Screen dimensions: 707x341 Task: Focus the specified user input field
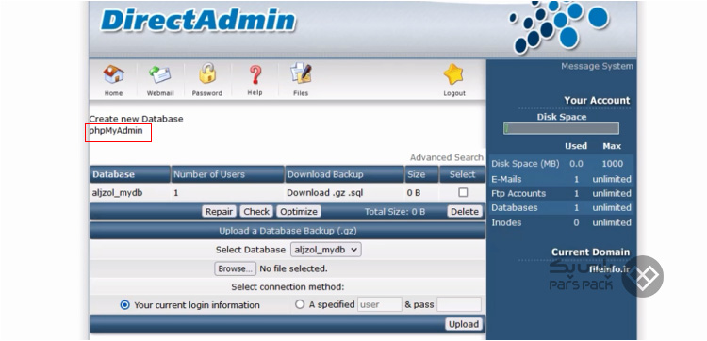pos(380,304)
